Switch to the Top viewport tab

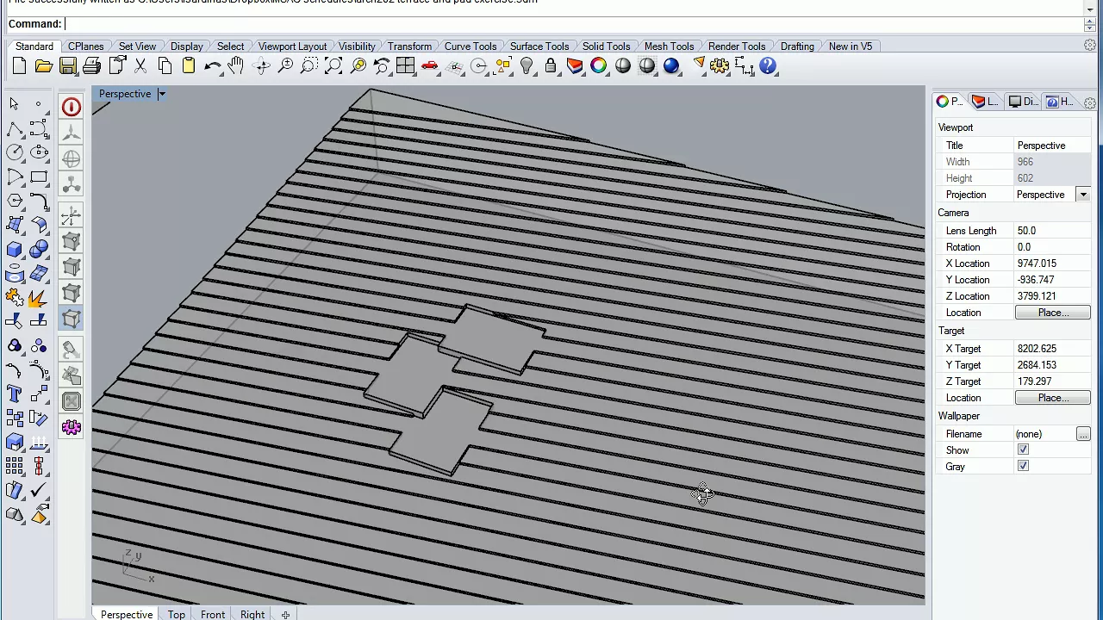[x=177, y=614]
